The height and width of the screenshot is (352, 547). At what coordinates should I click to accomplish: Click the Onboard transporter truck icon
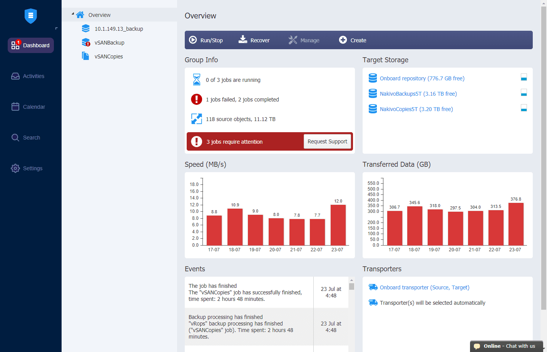[x=372, y=287]
